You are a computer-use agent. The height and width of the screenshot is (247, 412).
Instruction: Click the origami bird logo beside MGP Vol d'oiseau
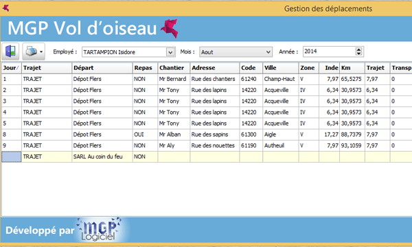(170, 28)
